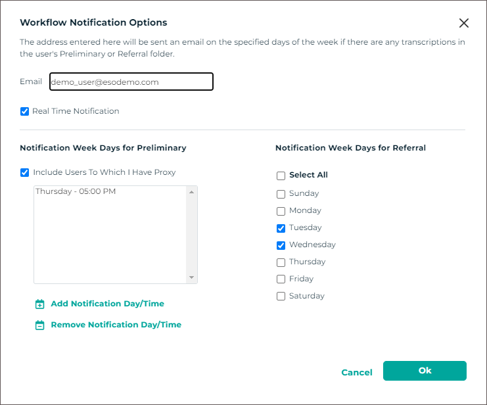Enable Monday for referral notifications
Image resolution: width=487 pixels, height=405 pixels.
click(x=281, y=211)
